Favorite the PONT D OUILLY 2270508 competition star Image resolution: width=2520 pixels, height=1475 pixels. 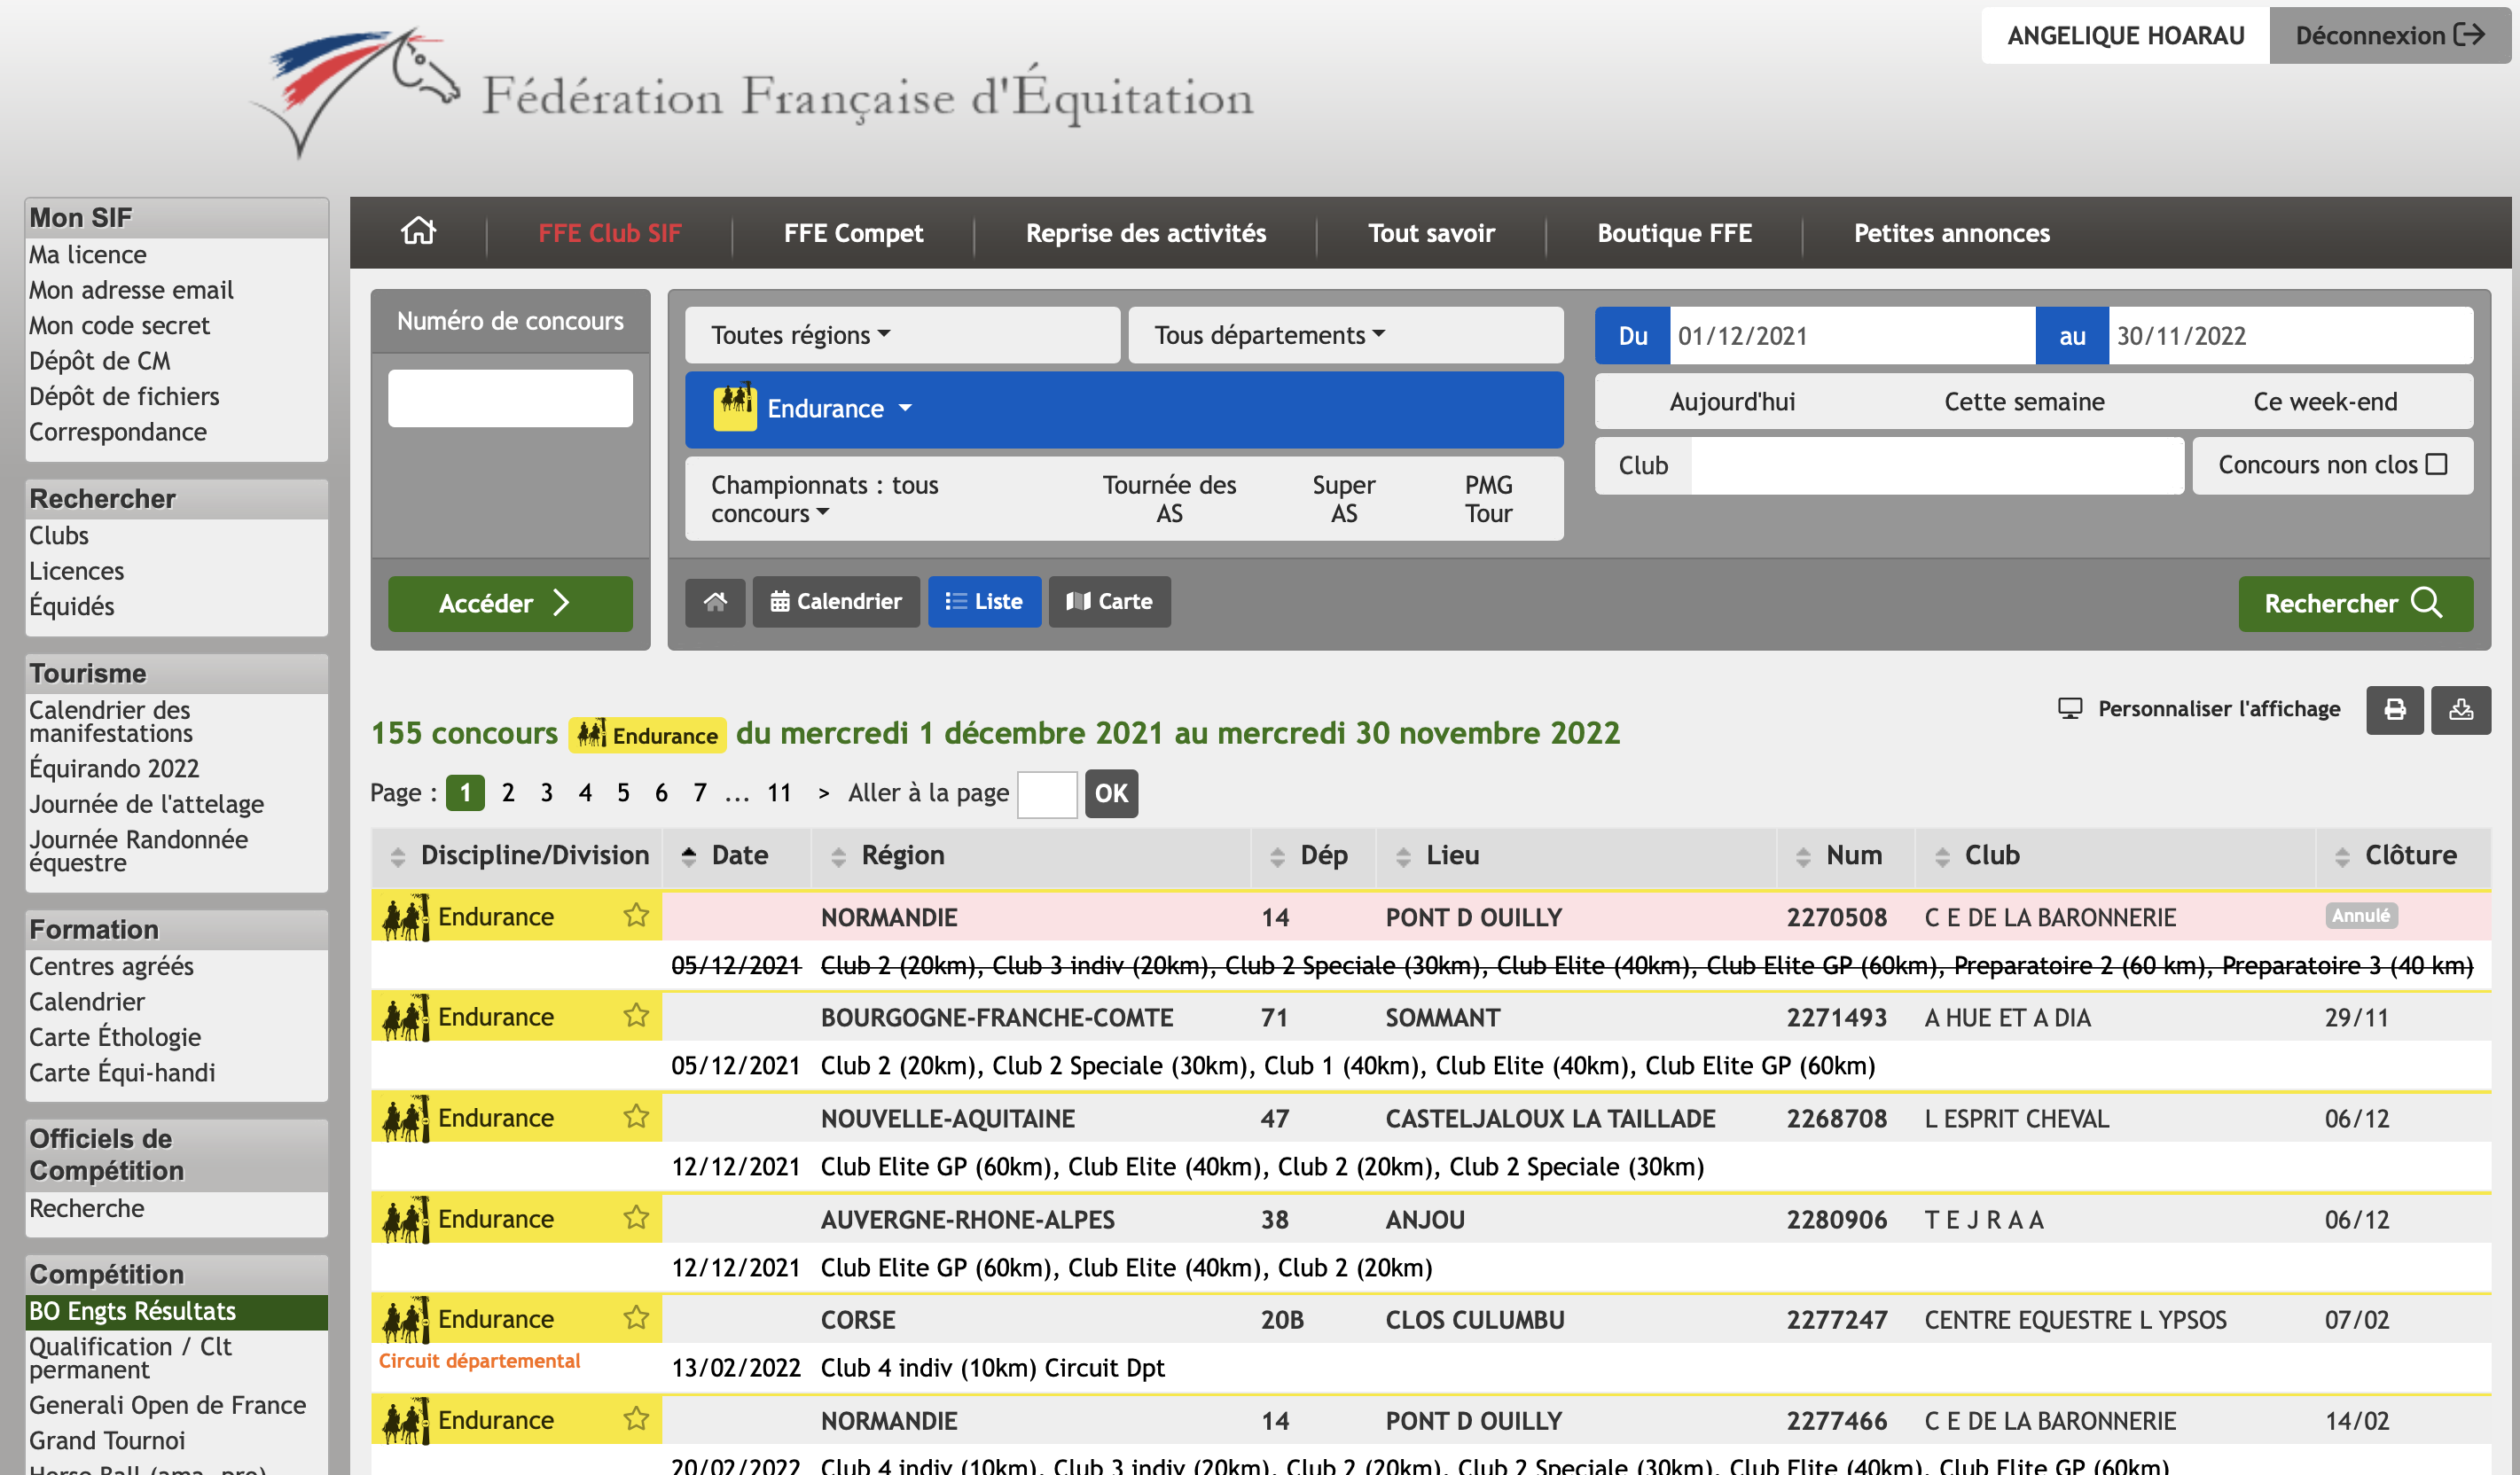click(x=636, y=915)
